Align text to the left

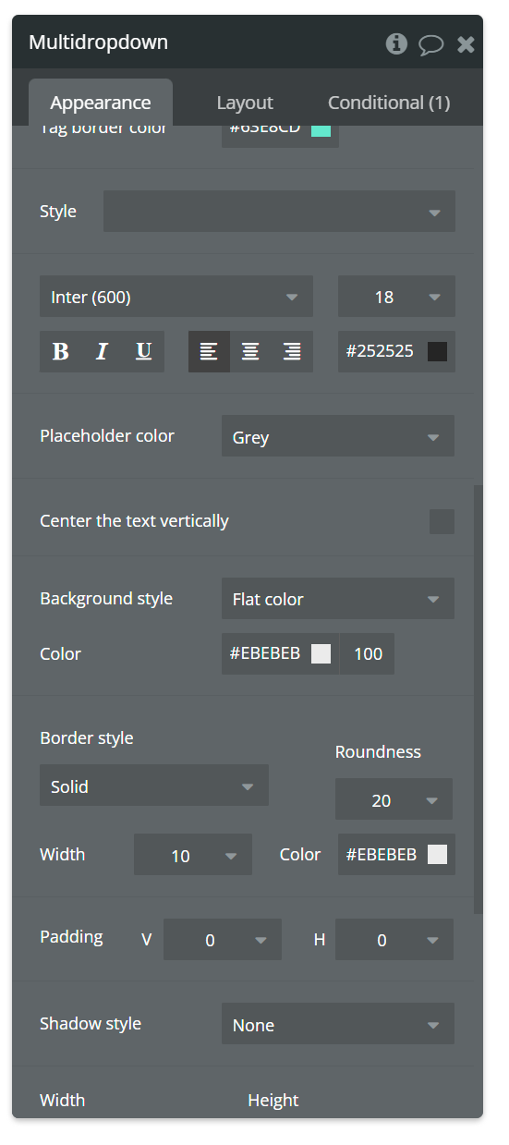(x=209, y=351)
